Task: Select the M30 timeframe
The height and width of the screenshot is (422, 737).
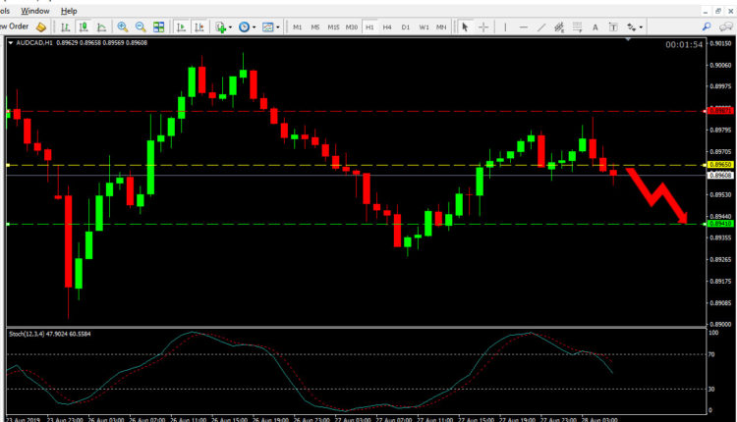Action: click(352, 27)
